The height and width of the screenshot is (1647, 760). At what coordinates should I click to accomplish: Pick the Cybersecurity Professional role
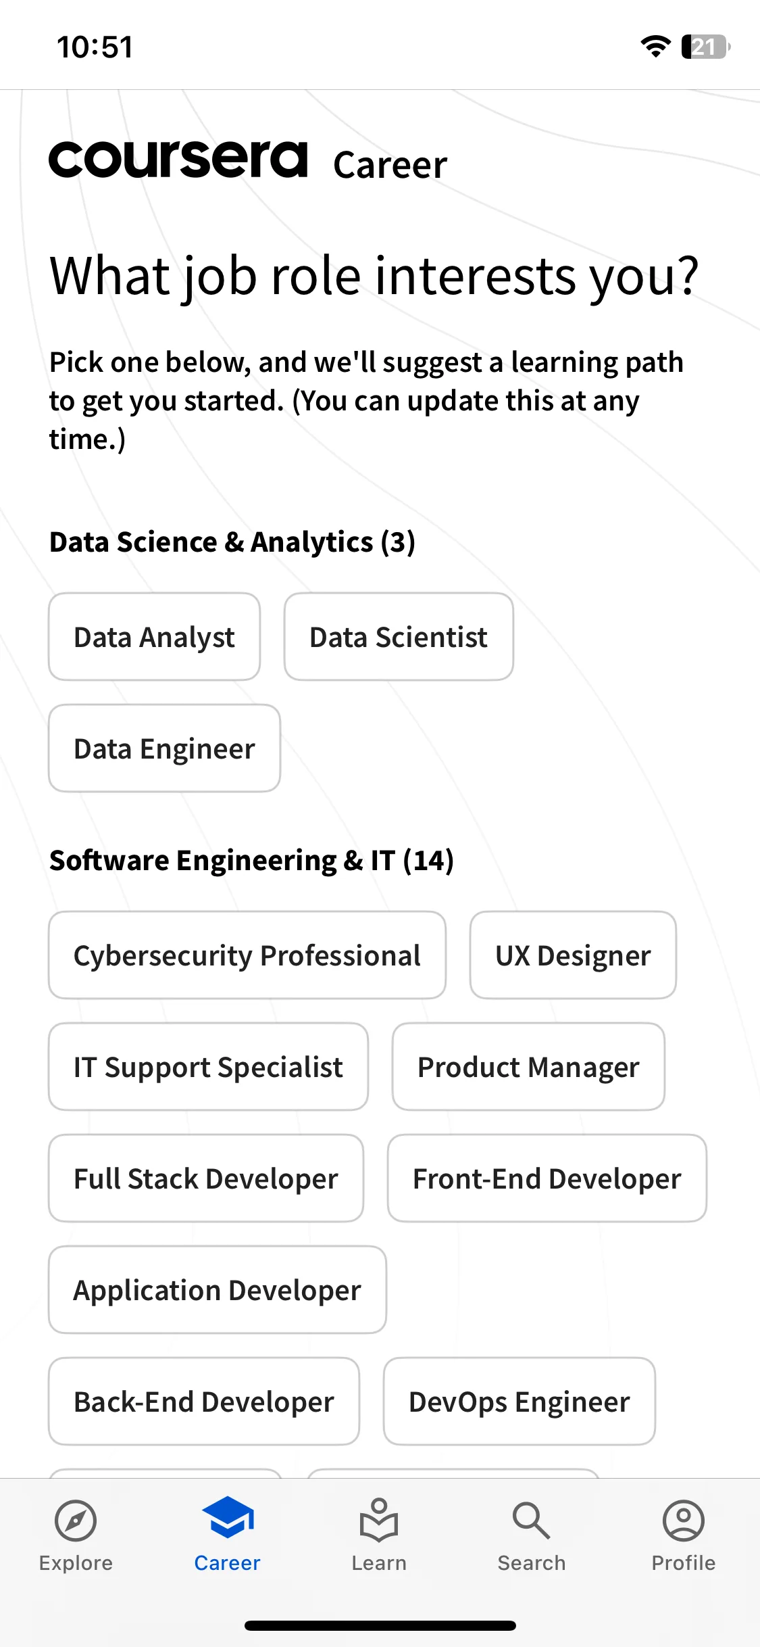point(247,955)
